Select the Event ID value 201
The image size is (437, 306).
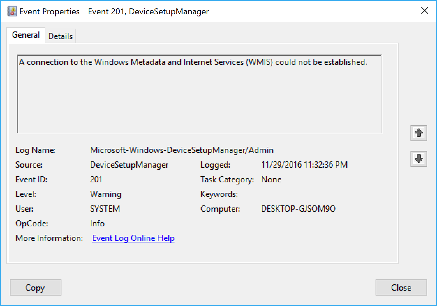tap(96, 180)
